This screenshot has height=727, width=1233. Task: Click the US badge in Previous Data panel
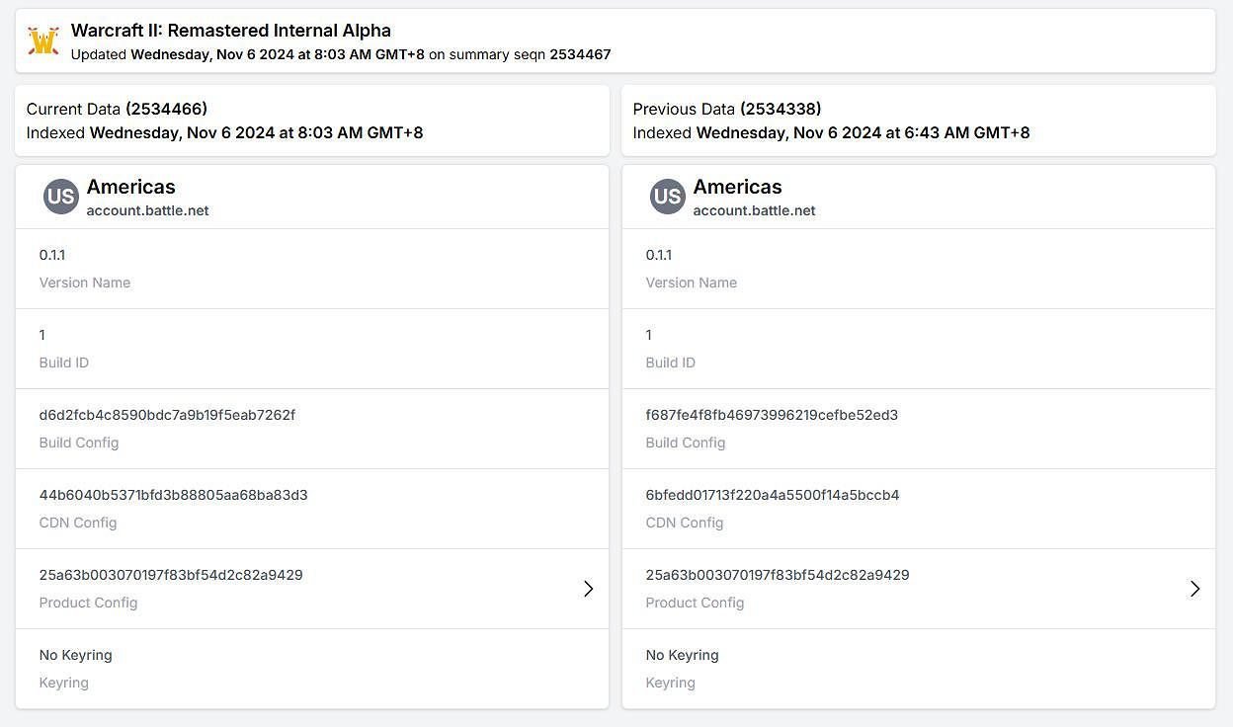(x=667, y=197)
